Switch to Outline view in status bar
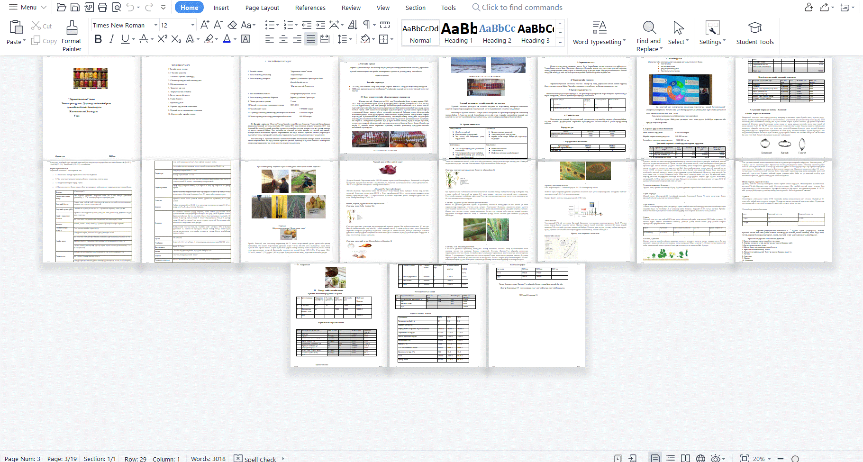863x462 pixels. 671,458
